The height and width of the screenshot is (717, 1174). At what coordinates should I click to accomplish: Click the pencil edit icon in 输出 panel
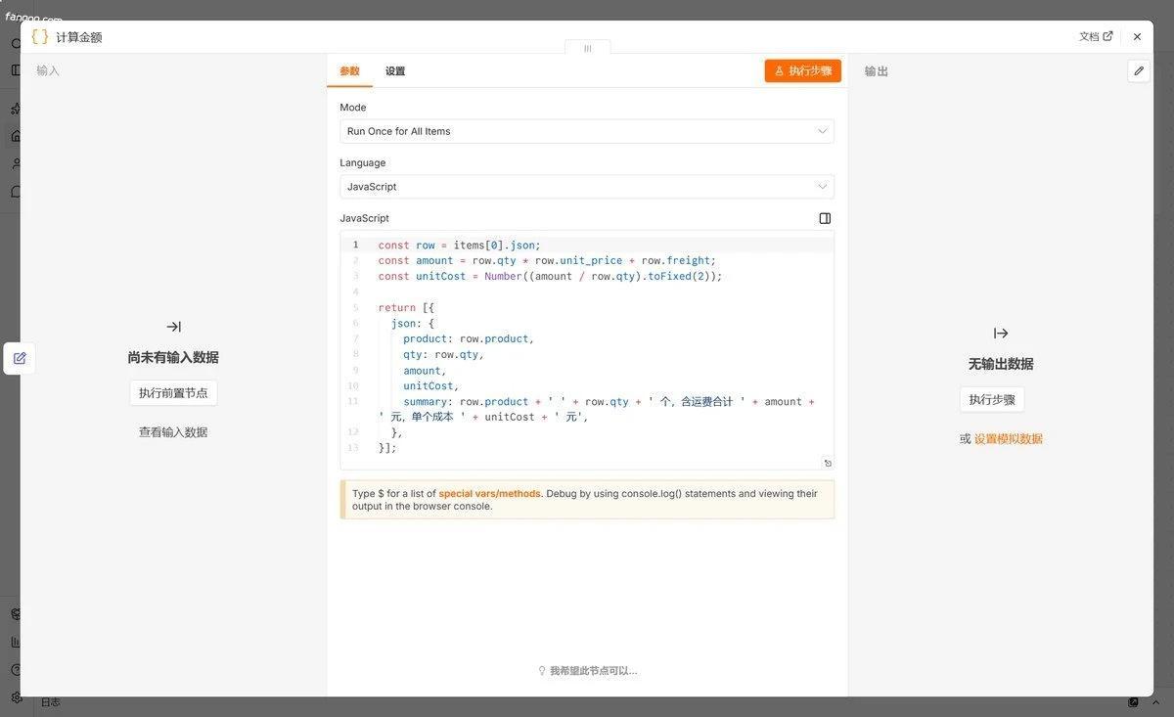point(1138,70)
